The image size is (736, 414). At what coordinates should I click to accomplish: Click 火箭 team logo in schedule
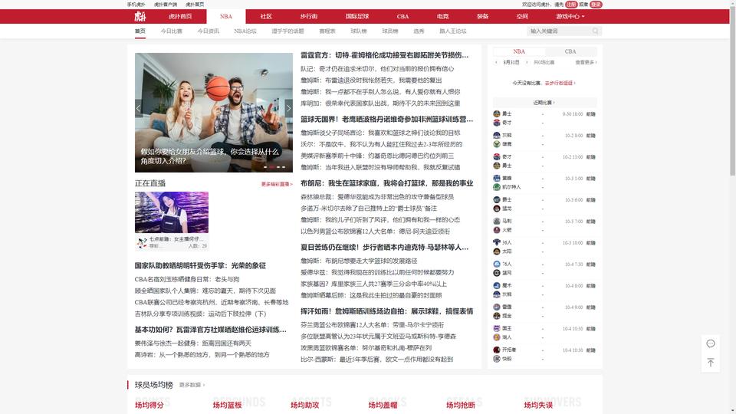[x=497, y=230]
